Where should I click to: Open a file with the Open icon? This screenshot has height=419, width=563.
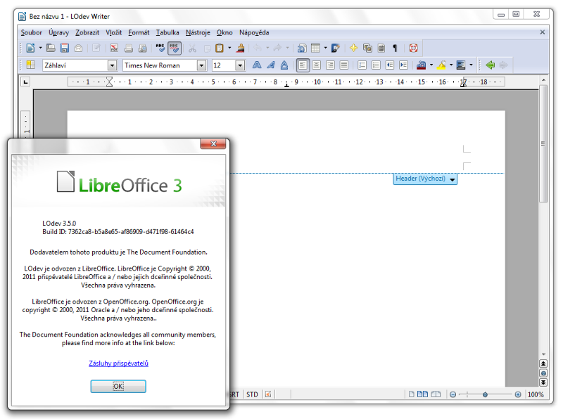point(51,48)
